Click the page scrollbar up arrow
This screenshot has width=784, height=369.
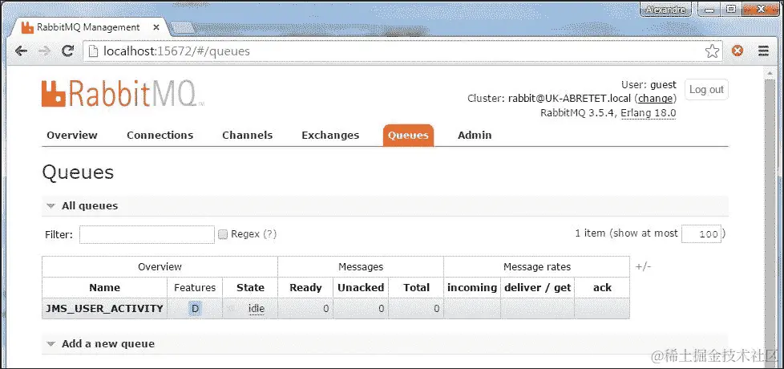click(x=770, y=74)
